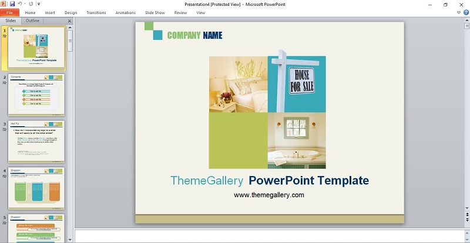Click the main editor scroll up arrow
Screen dimensions: 470x243
467,21
